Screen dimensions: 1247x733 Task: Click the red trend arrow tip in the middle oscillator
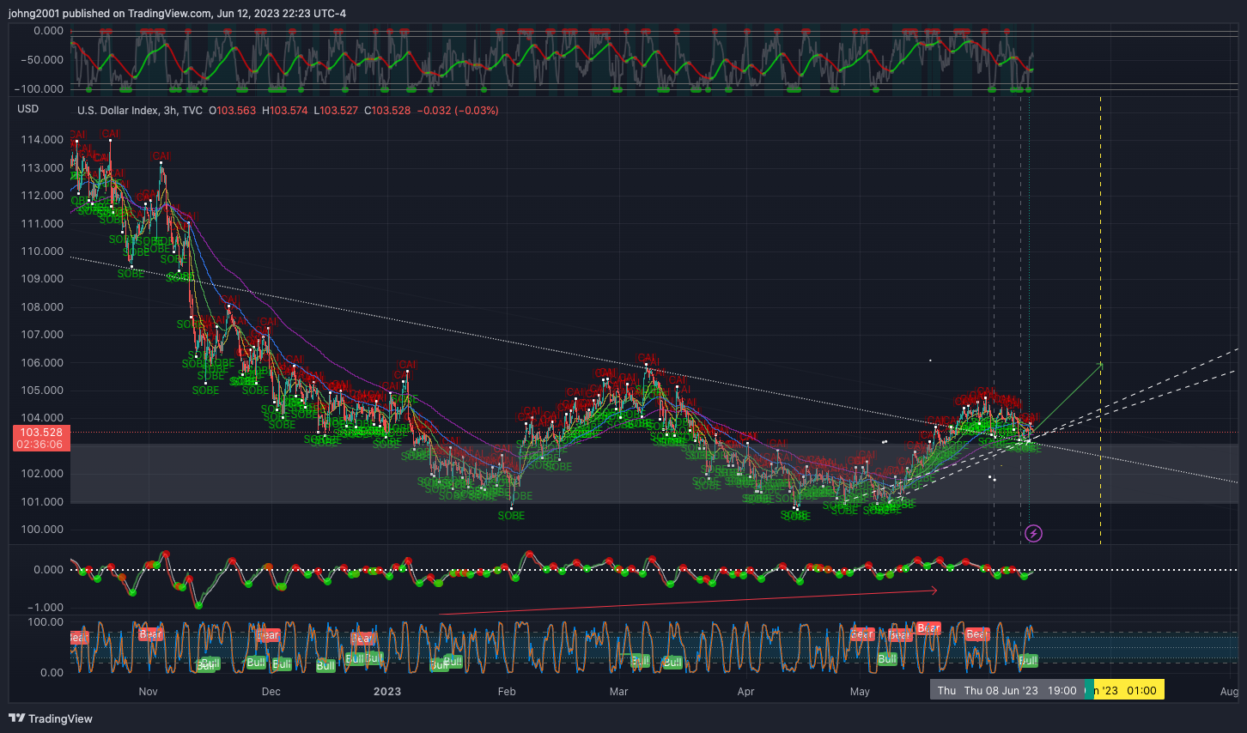934,590
